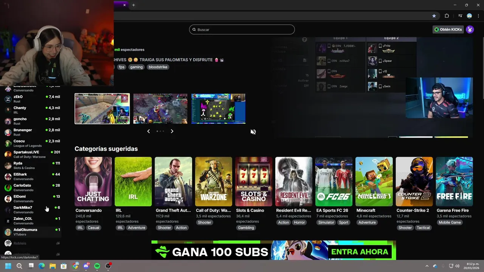
Task: Open the Free Fire category cover
Action: (x=454, y=182)
